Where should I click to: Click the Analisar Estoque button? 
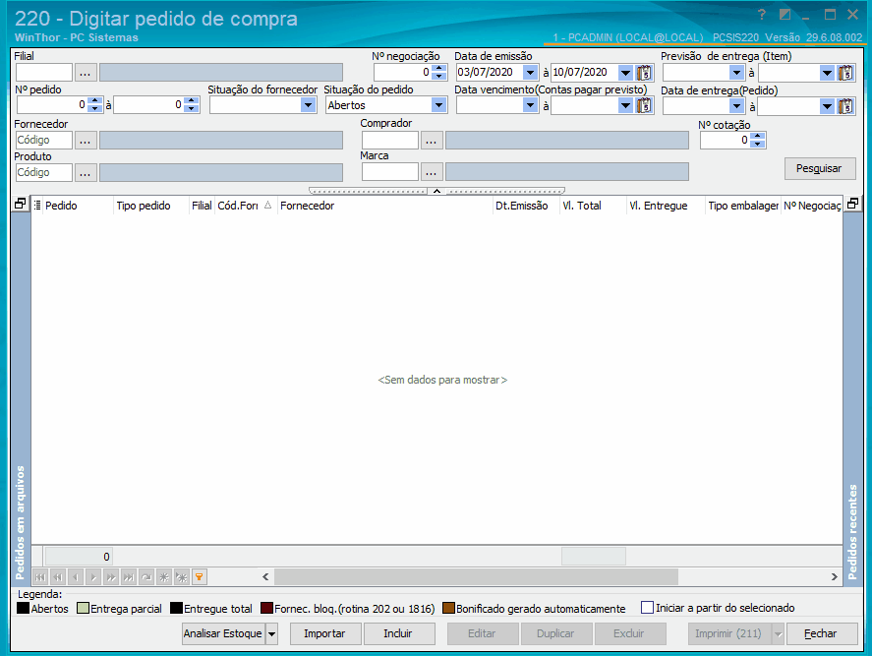(x=223, y=633)
